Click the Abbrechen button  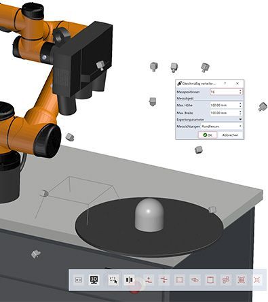click(x=230, y=135)
